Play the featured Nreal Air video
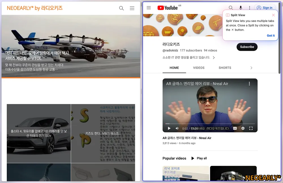This screenshot has width=283, height=183. pyautogui.click(x=169, y=128)
